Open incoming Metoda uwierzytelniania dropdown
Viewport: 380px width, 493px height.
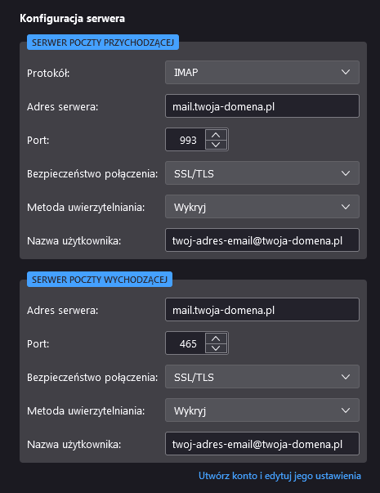pyautogui.click(x=262, y=207)
